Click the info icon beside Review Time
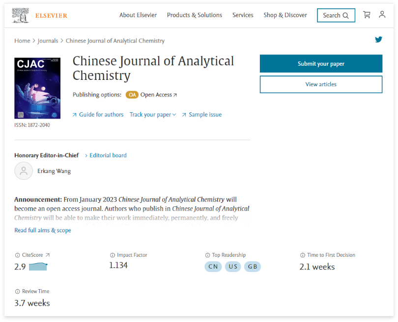The width and height of the screenshot is (398, 322). click(18, 292)
